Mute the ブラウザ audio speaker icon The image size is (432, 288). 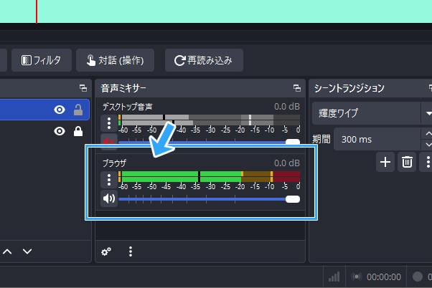point(109,198)
